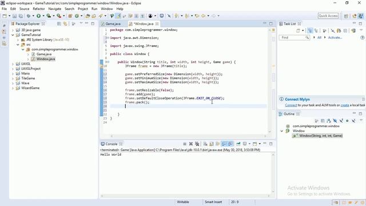Click the Console vertical scrollbar
The width and height of the screenshot is (366, 206).
click(273, 173)
